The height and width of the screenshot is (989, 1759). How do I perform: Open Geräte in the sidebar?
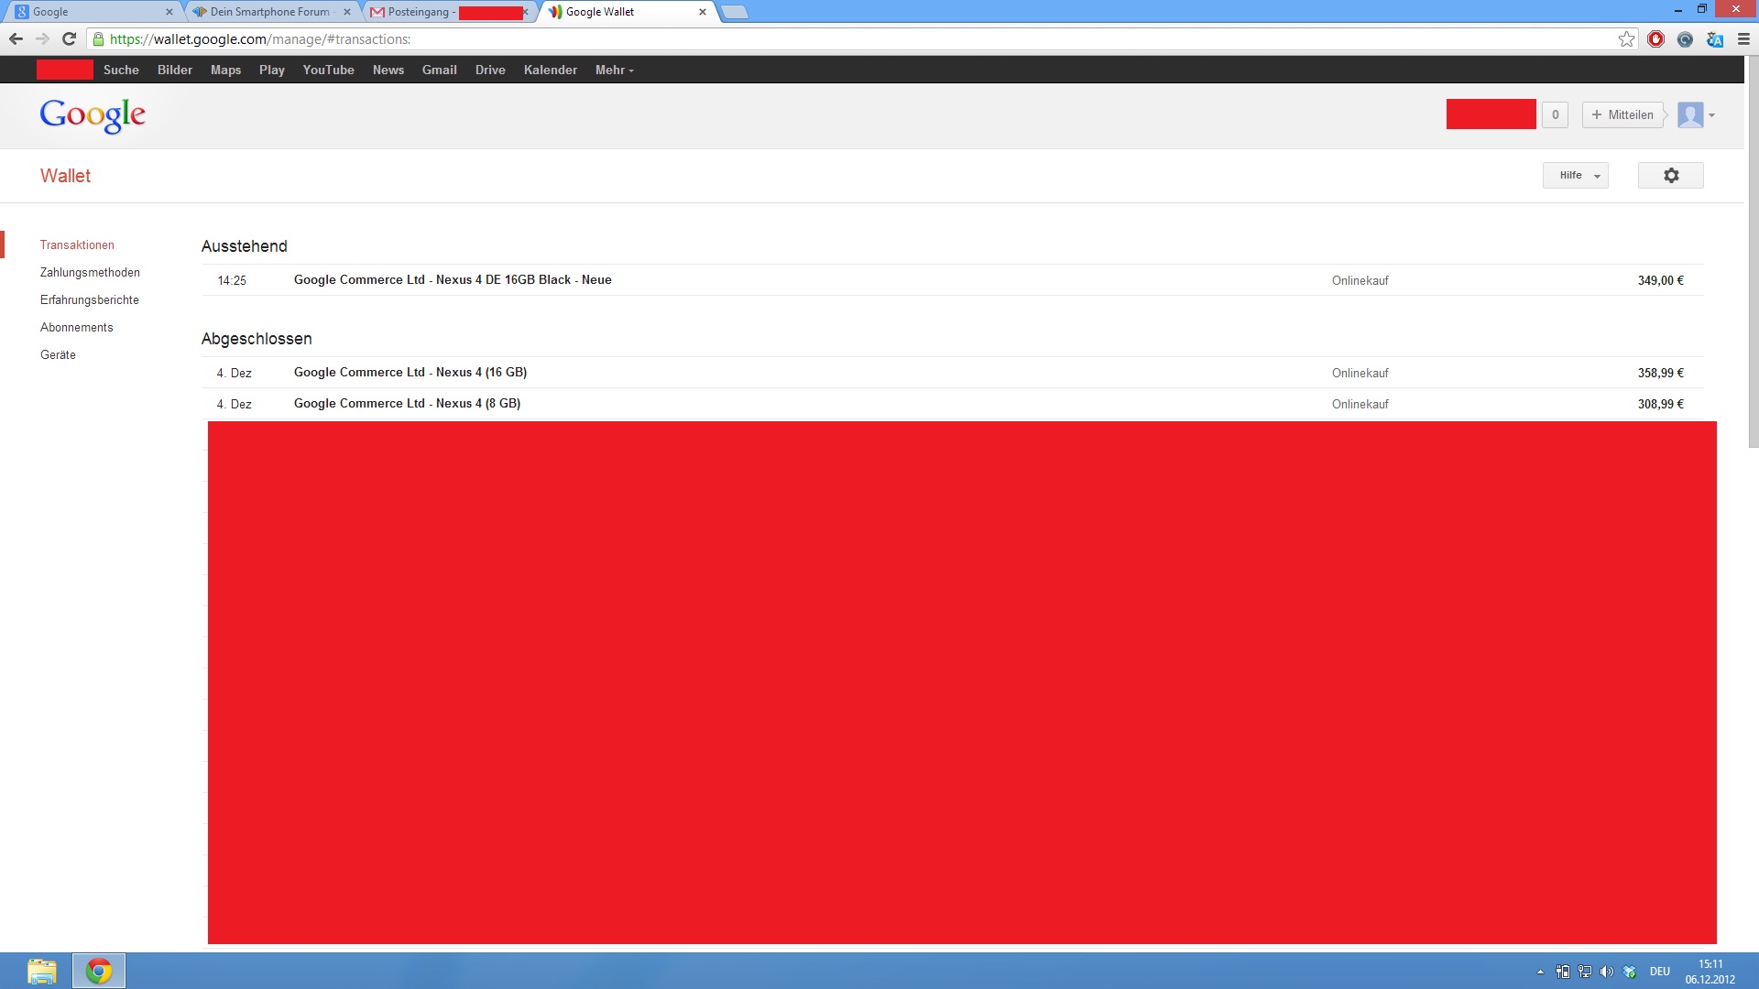(58, 354)
